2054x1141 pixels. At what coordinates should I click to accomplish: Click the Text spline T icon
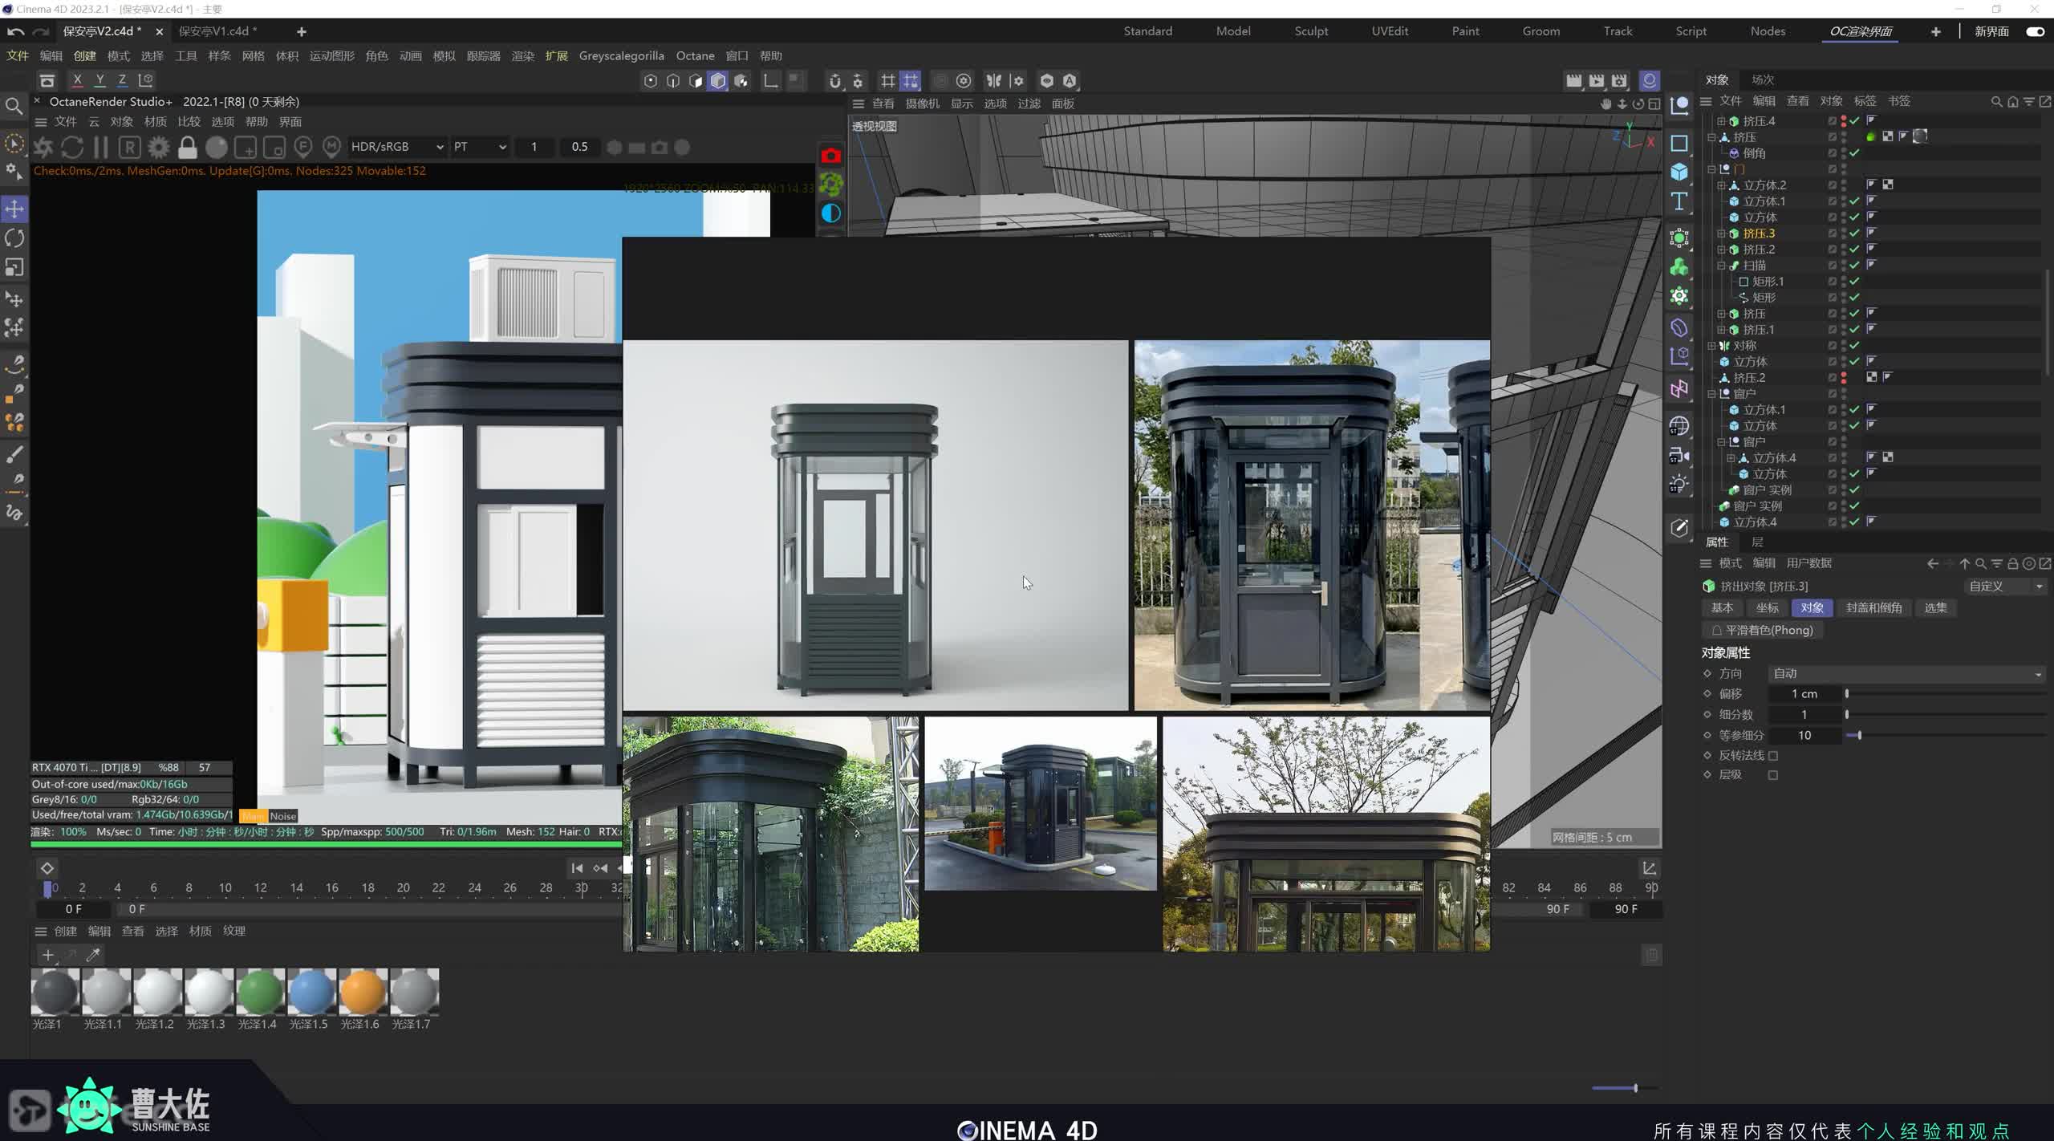(1679, 201)
